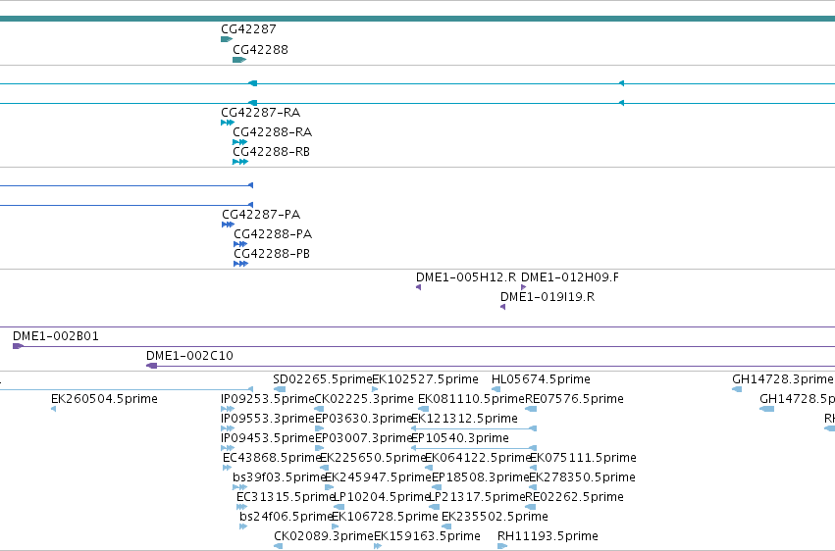Click the CG42288-RA transcript feature

[x=239, y=142]
